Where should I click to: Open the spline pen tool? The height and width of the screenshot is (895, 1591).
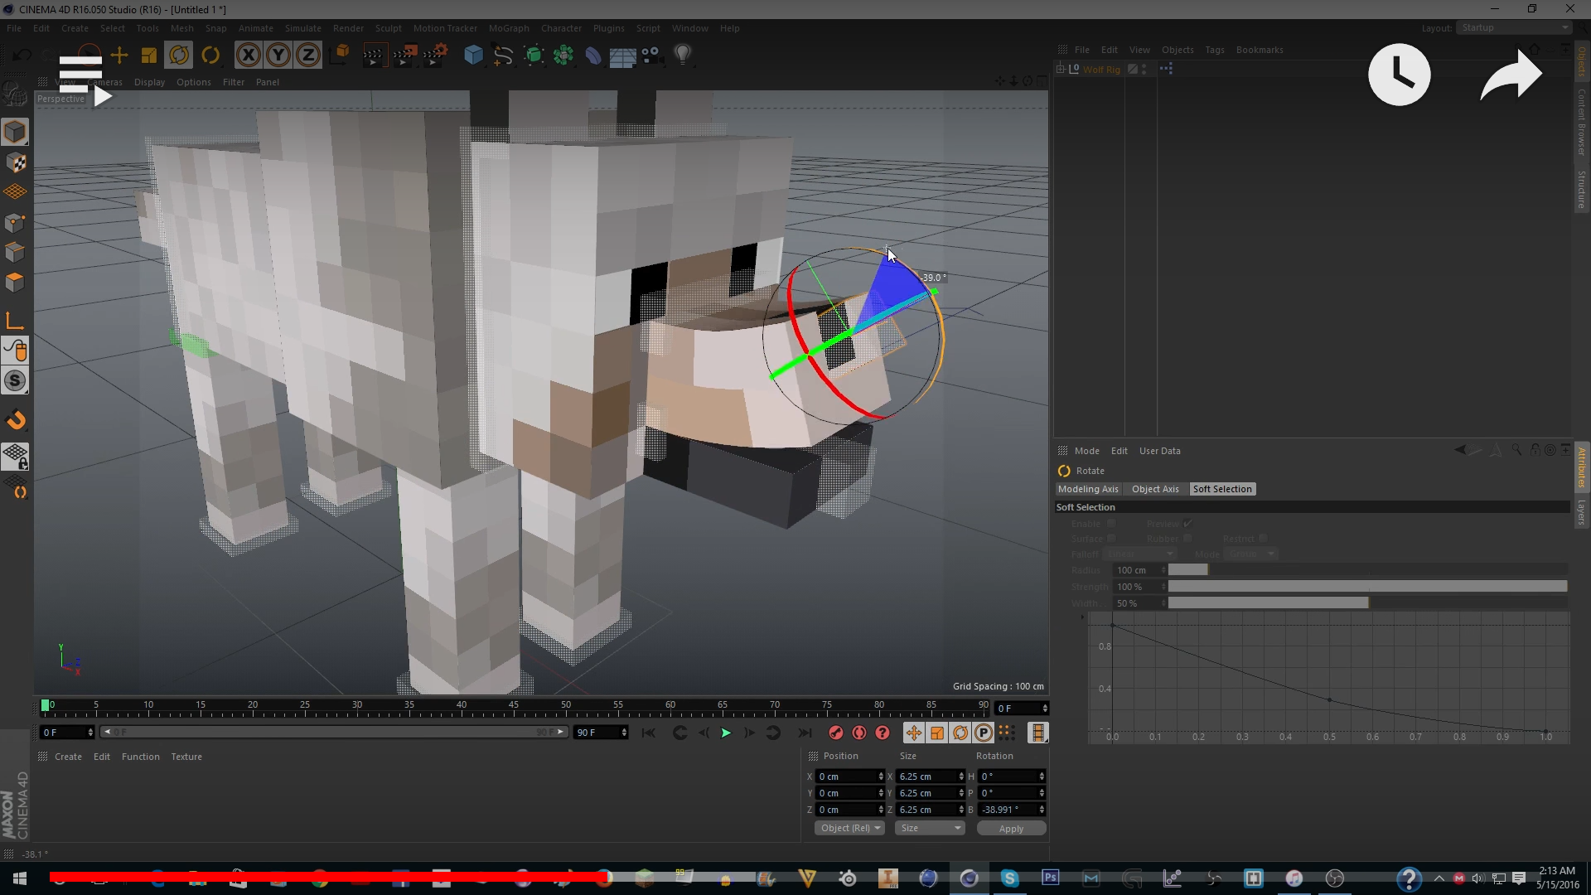[x=503, y=56]
